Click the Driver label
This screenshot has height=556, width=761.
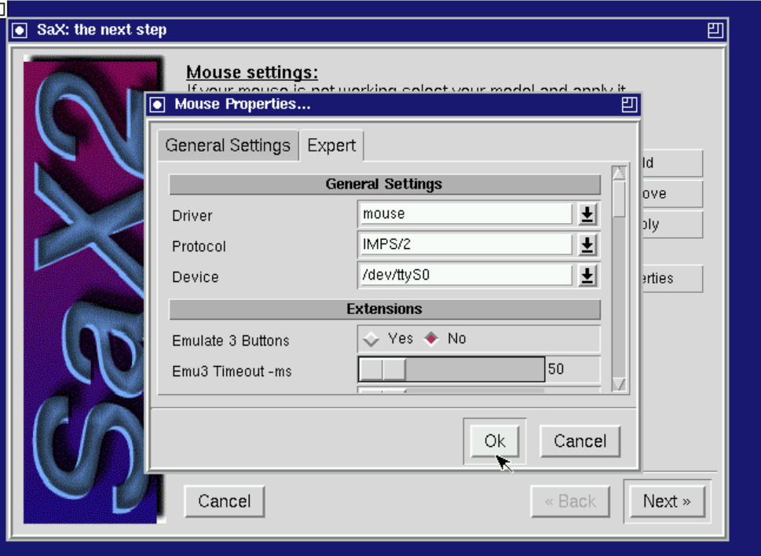(x=192, y=216)
